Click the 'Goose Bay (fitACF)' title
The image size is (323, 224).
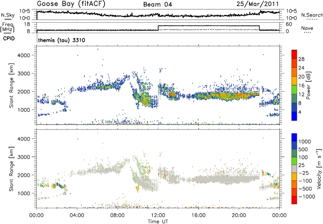(71, 4)
